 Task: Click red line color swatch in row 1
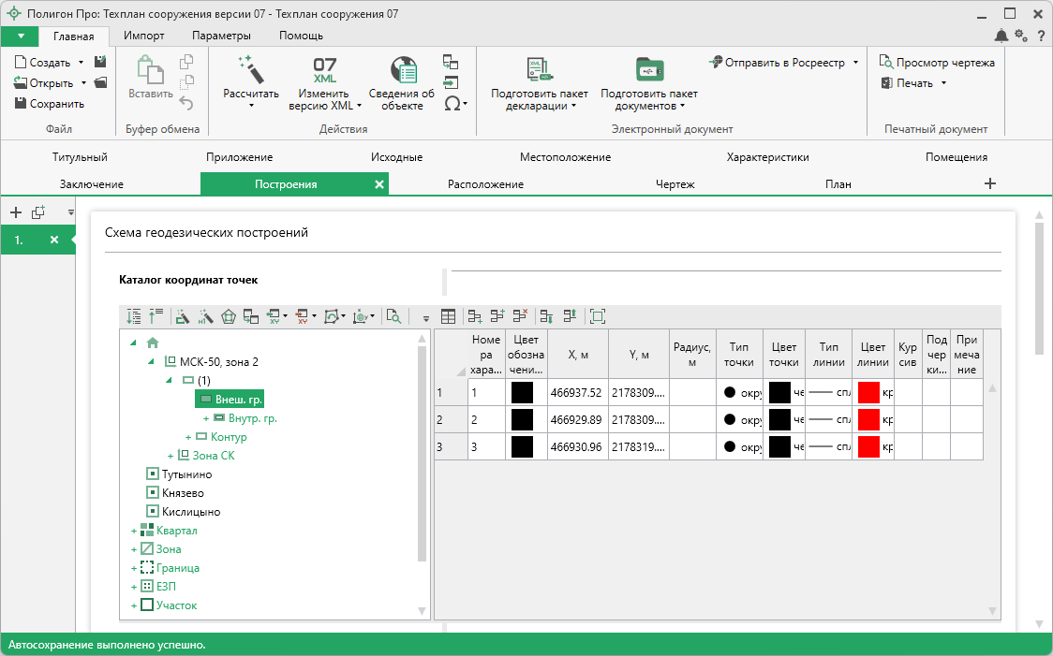tap(868, 392)
